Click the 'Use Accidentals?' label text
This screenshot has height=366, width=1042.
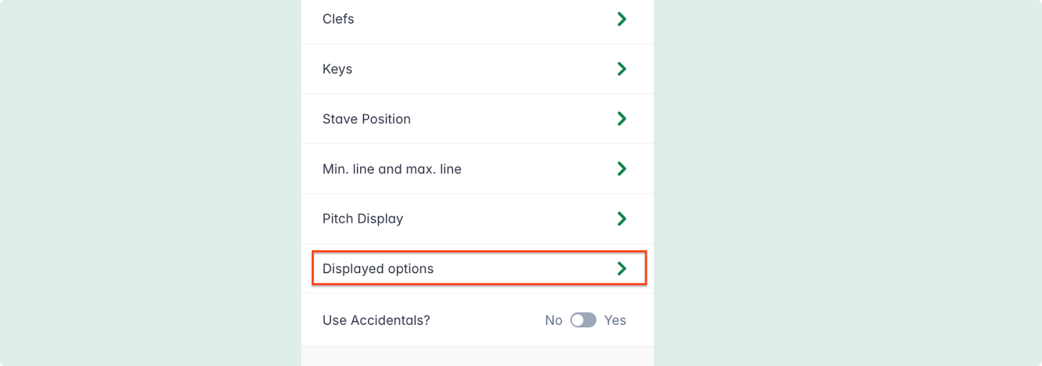(x=376, y=320)
